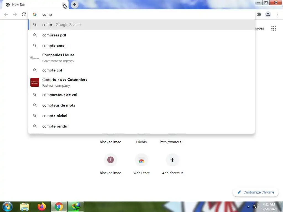This screenshot has height=212, width=283.
Task: Select Comptoir des Cotonniers suggestion
Action: pyautogui.click(x=141, y=82)
